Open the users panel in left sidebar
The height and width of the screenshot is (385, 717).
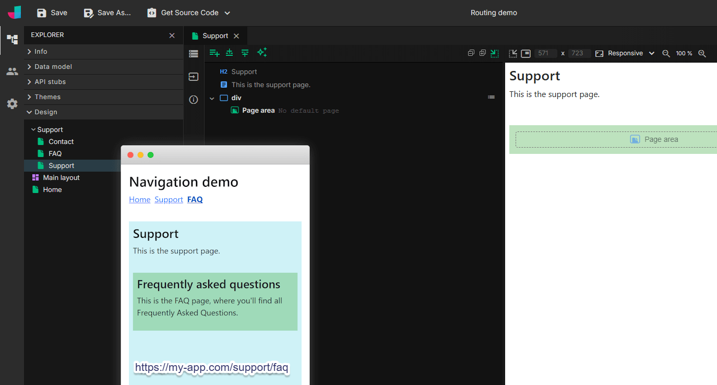12,71
